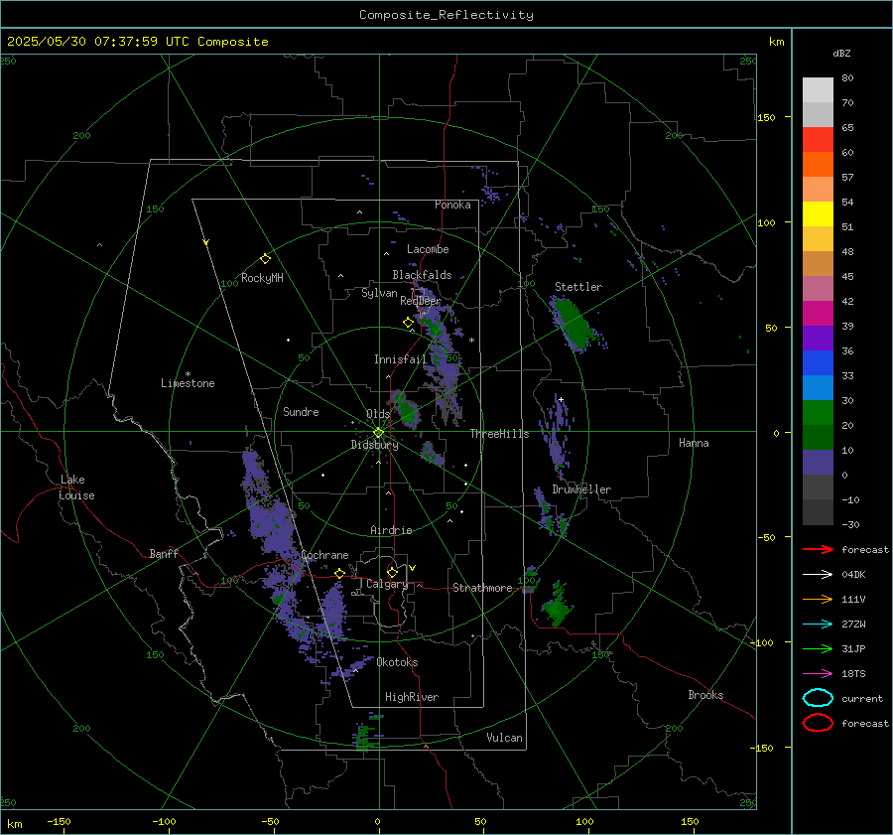893x835 pixels.
Task: Pick gold swatch between 51 and 48
Action: click(818, 239)
